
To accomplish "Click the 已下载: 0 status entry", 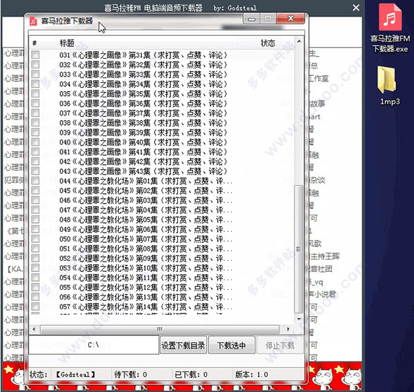I will 191,375.
